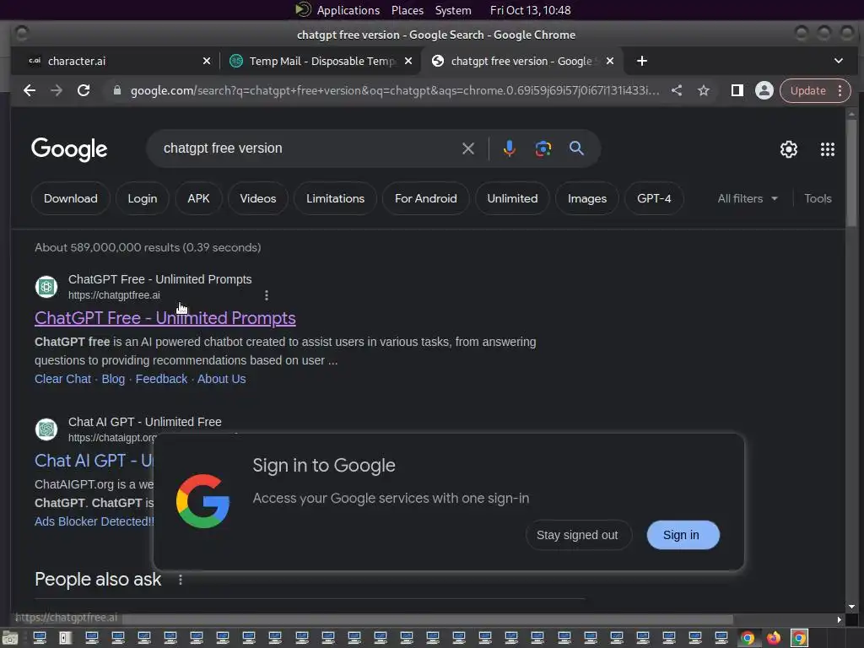Open the Chrome profile avatar
The image size is (864, 648).
point(764,90)
